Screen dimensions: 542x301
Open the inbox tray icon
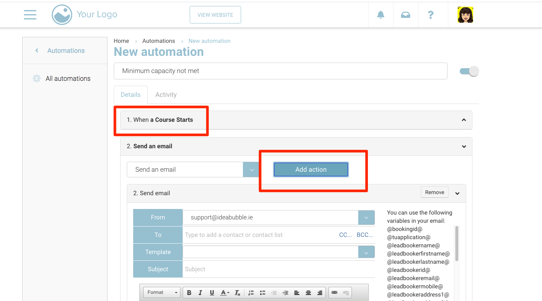[405, 15]
